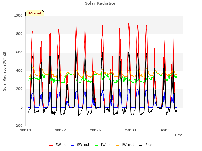Image resolution: width=202 pixels, height=151 pixels.
Task: Click the Solar Radiation chart title
Action: point(101,3)
